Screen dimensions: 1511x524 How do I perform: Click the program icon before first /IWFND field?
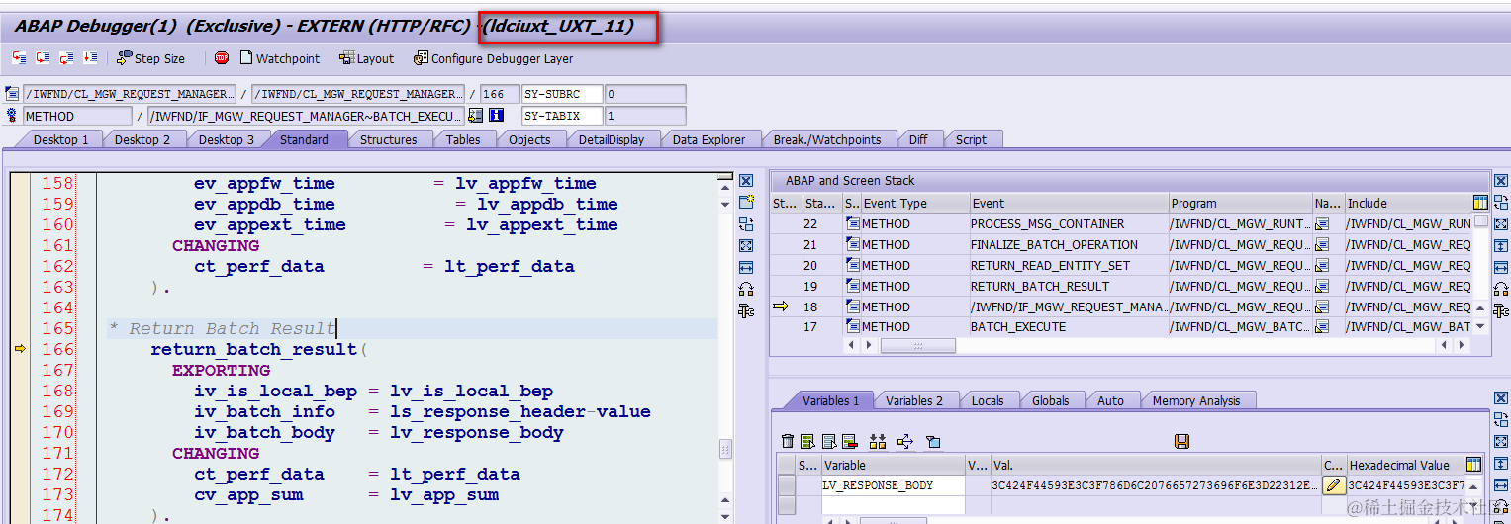[x=12, y=94]
